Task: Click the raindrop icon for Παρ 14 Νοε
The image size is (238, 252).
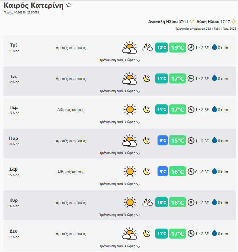Action: [x=215, y=140]
